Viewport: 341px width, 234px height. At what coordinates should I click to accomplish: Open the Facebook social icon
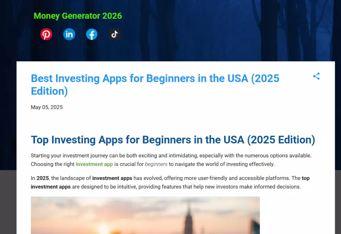[x=92, y=34]
